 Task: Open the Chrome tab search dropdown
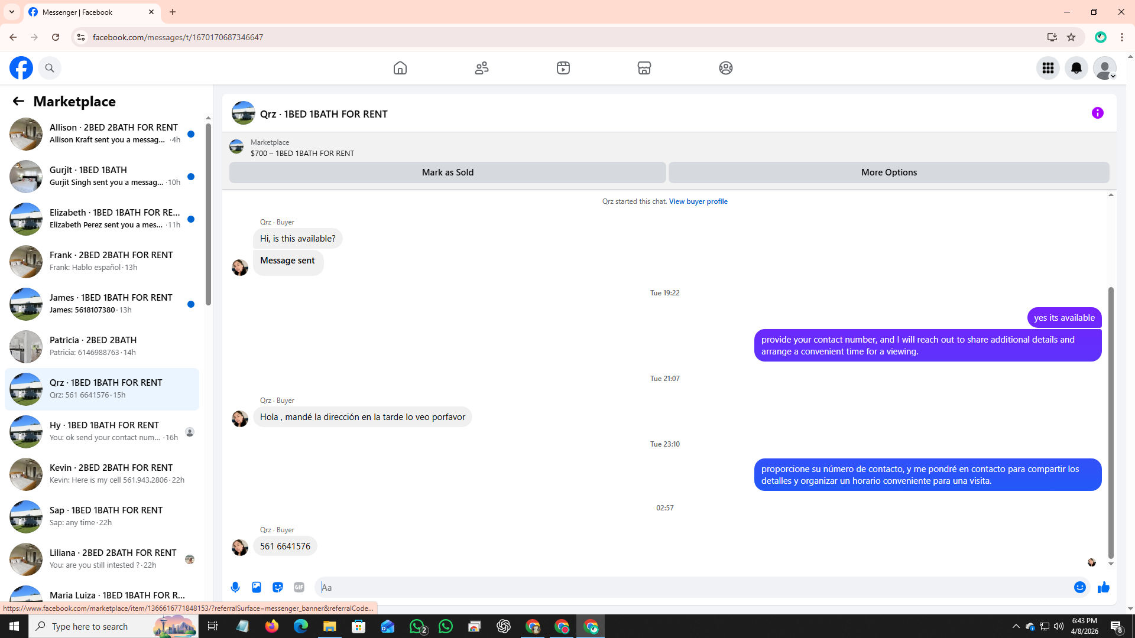[x=12, y=12]
